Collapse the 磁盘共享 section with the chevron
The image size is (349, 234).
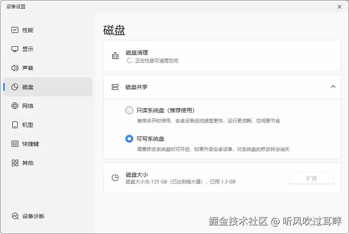(x=333, y=87)
